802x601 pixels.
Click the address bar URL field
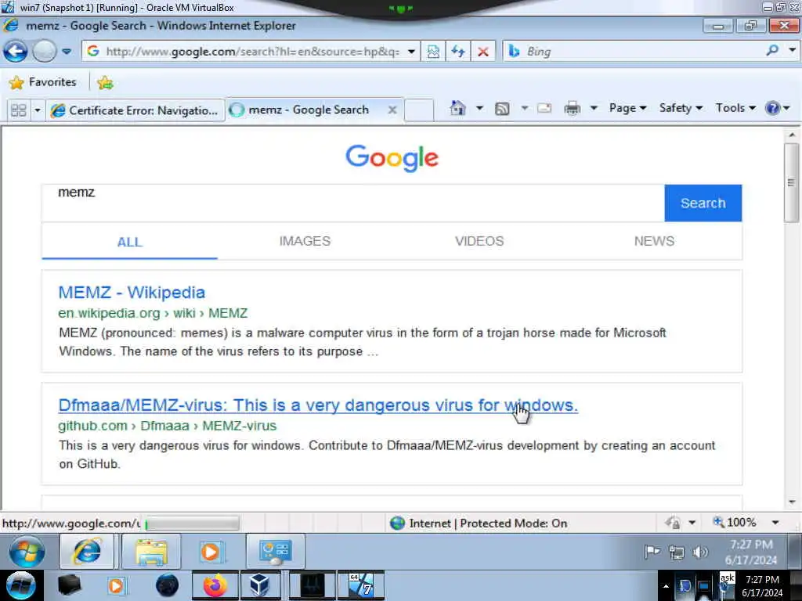pos(251,52)
